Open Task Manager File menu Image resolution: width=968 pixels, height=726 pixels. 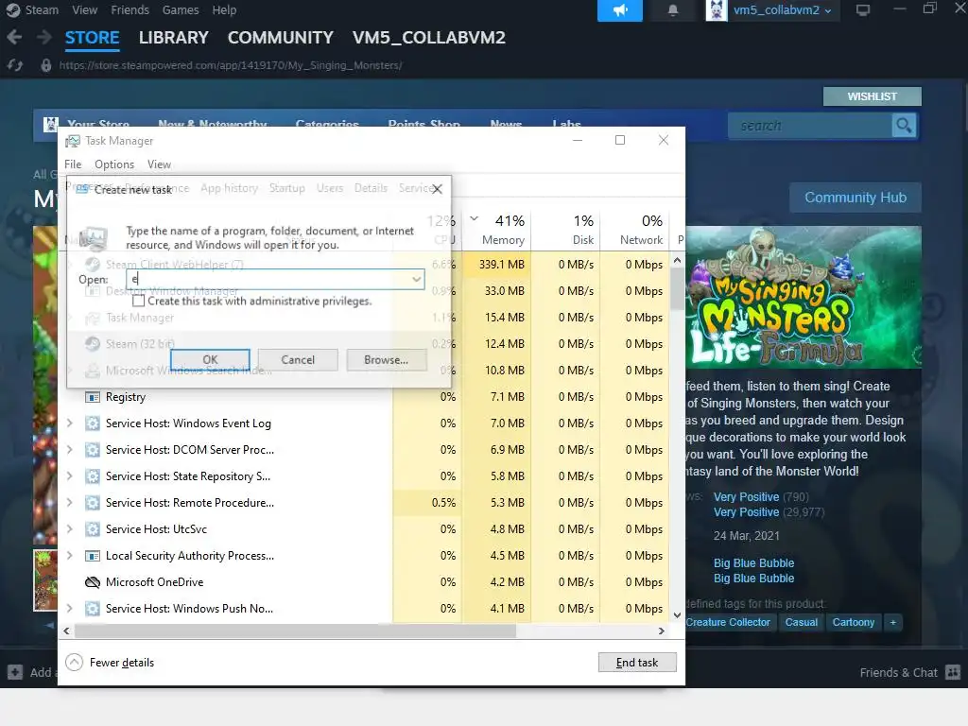(x=73, y=164)
